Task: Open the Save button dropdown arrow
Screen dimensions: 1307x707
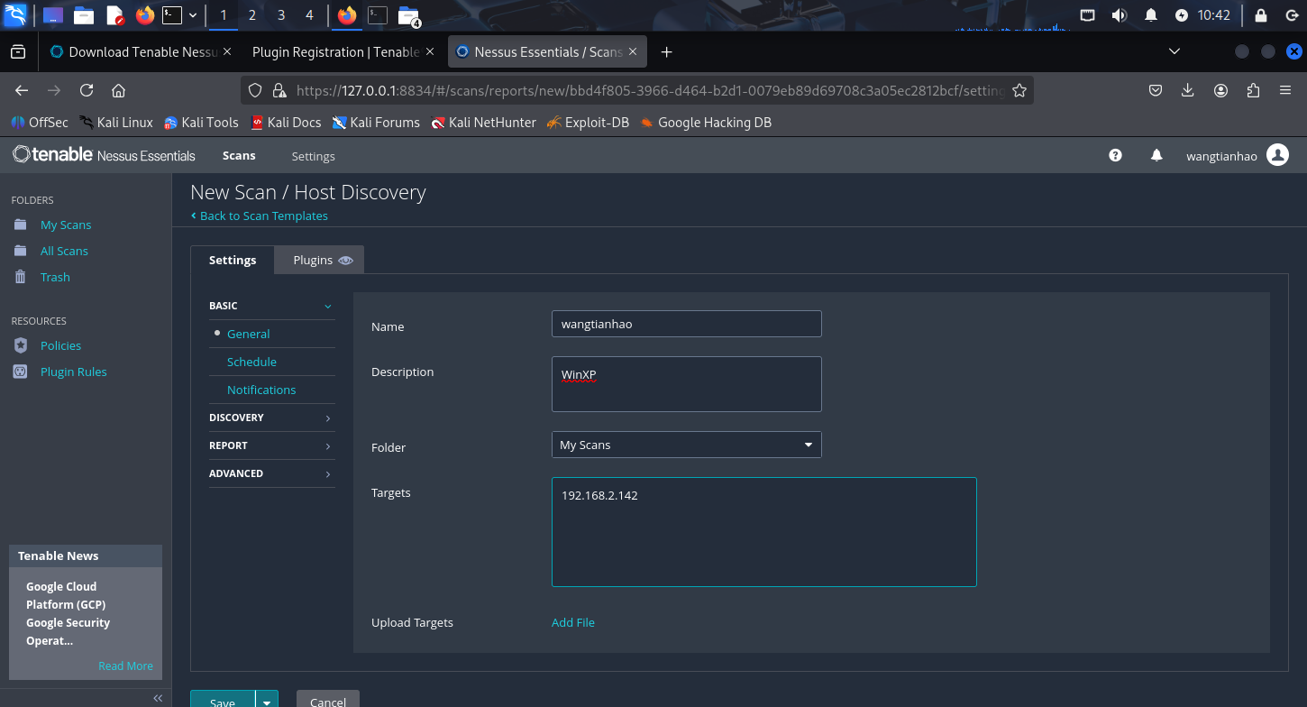Action: (x=267, y=701)
